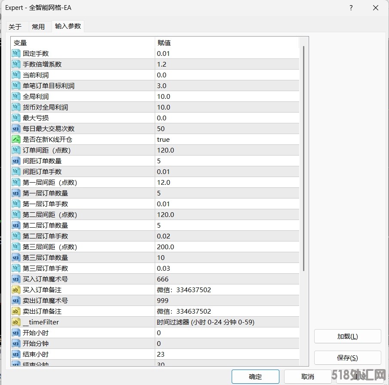The width and height of the screenshot is (389, 385).
Task: Click the 确定 button
Action: point(255,376)
